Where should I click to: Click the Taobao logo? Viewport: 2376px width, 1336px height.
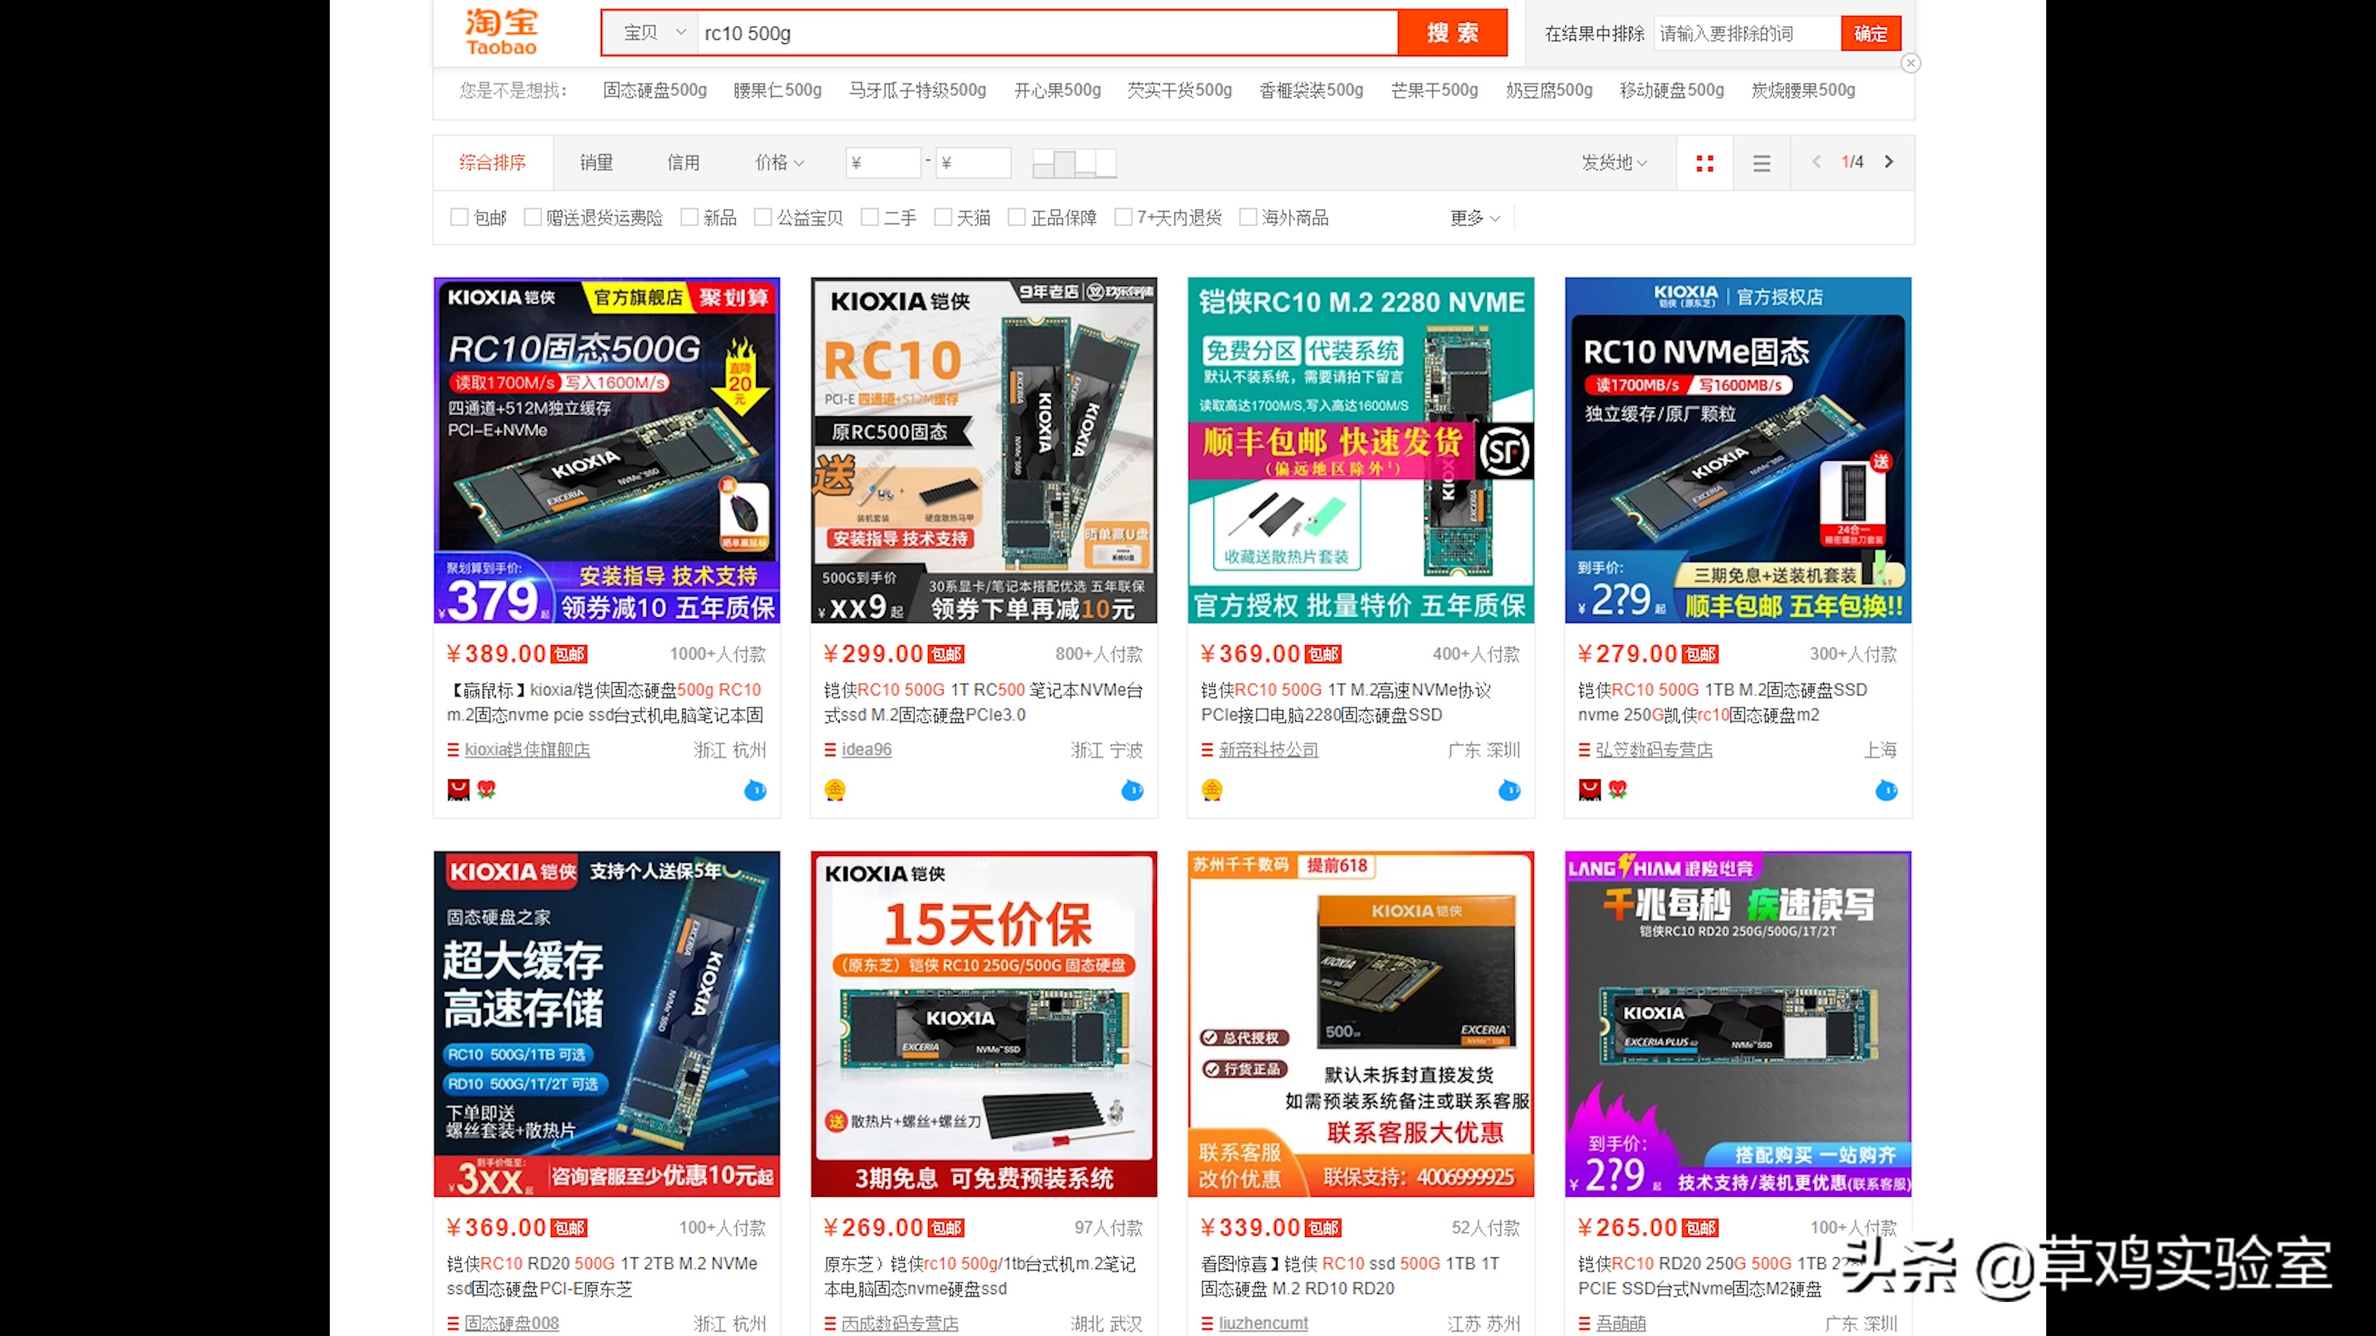click(x=501, y=32)
